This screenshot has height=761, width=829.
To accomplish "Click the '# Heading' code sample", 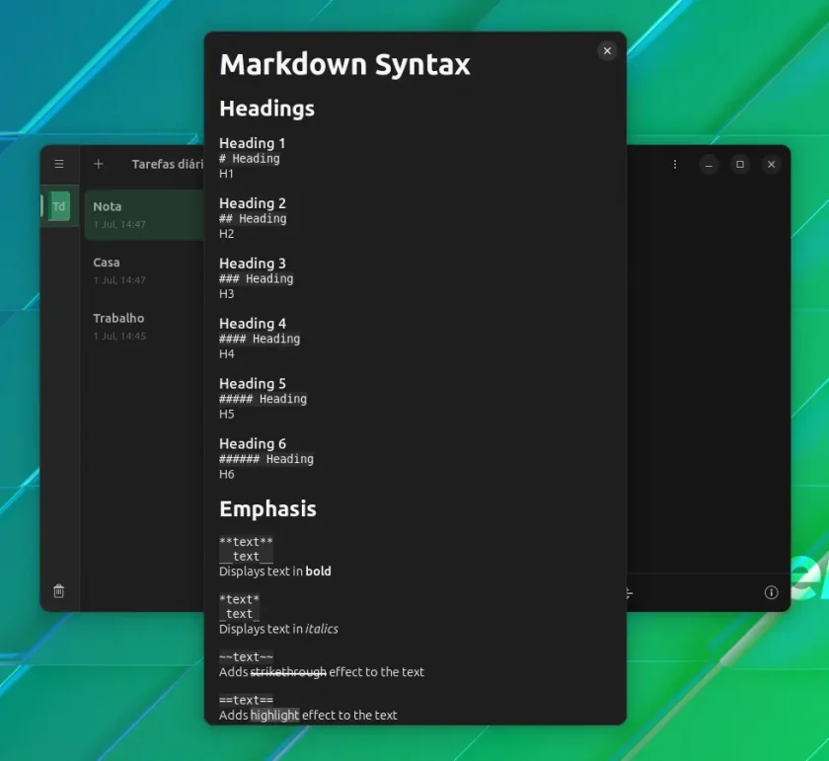I will click(x=250, y=159).
